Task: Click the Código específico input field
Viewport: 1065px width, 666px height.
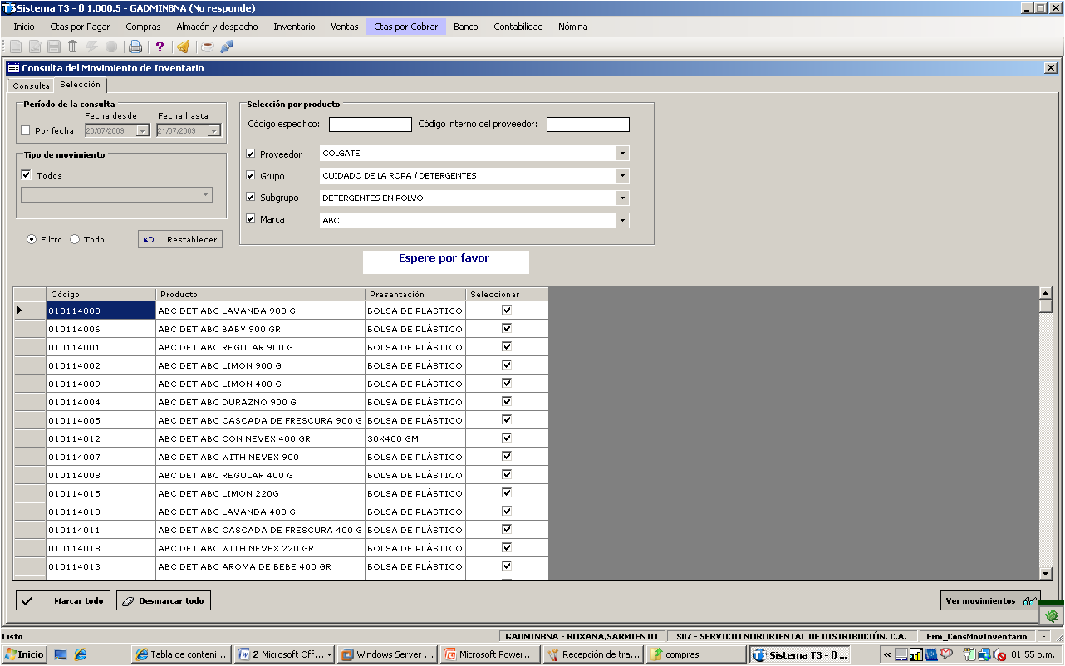Action: coord(371,125)
